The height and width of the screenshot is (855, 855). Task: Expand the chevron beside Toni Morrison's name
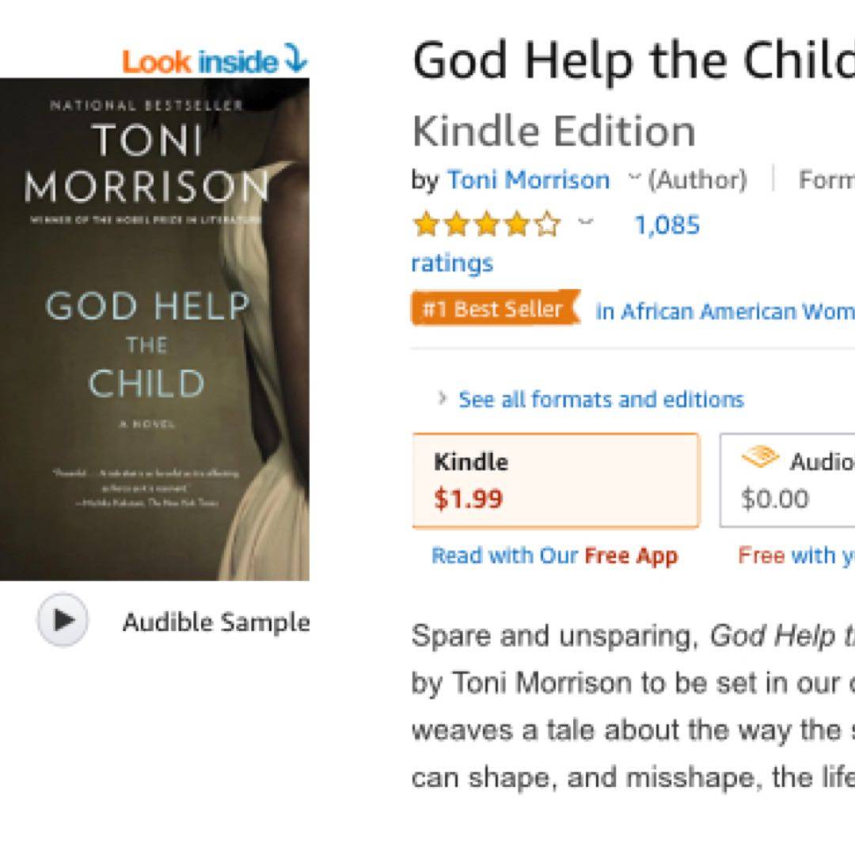(x=633, y=179)
